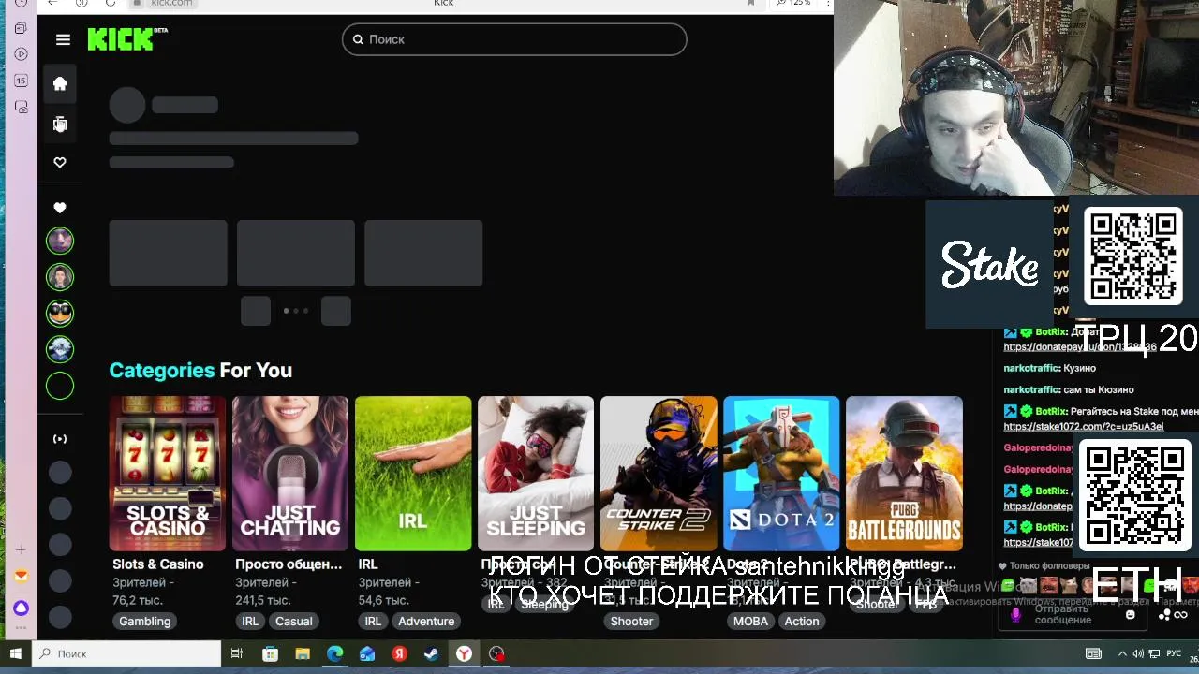Click narkotraffic username saying Кузино
Image resolution: width=1199 pixels, height=674 pixels.
(x=1031, y=368)
